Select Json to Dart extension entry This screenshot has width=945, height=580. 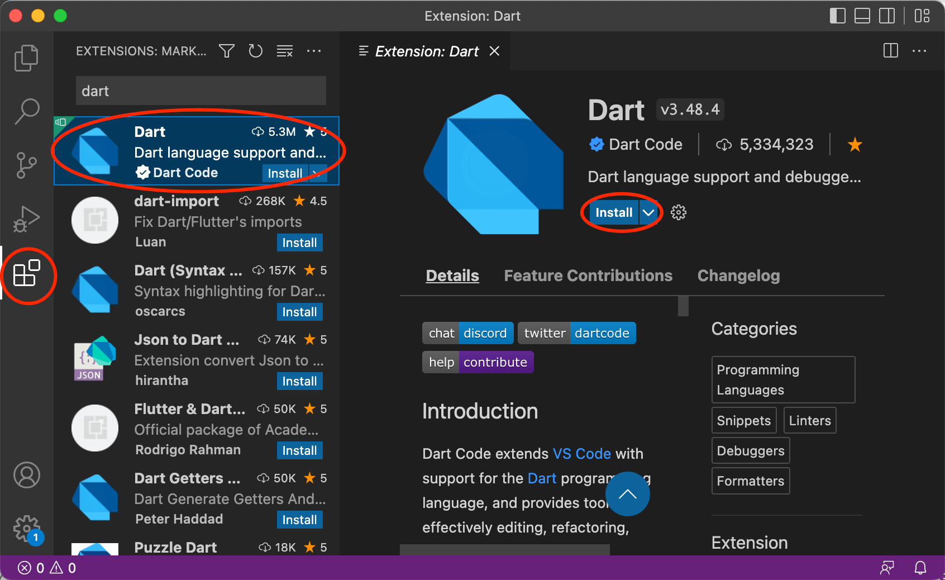click(x=197, y=359)
